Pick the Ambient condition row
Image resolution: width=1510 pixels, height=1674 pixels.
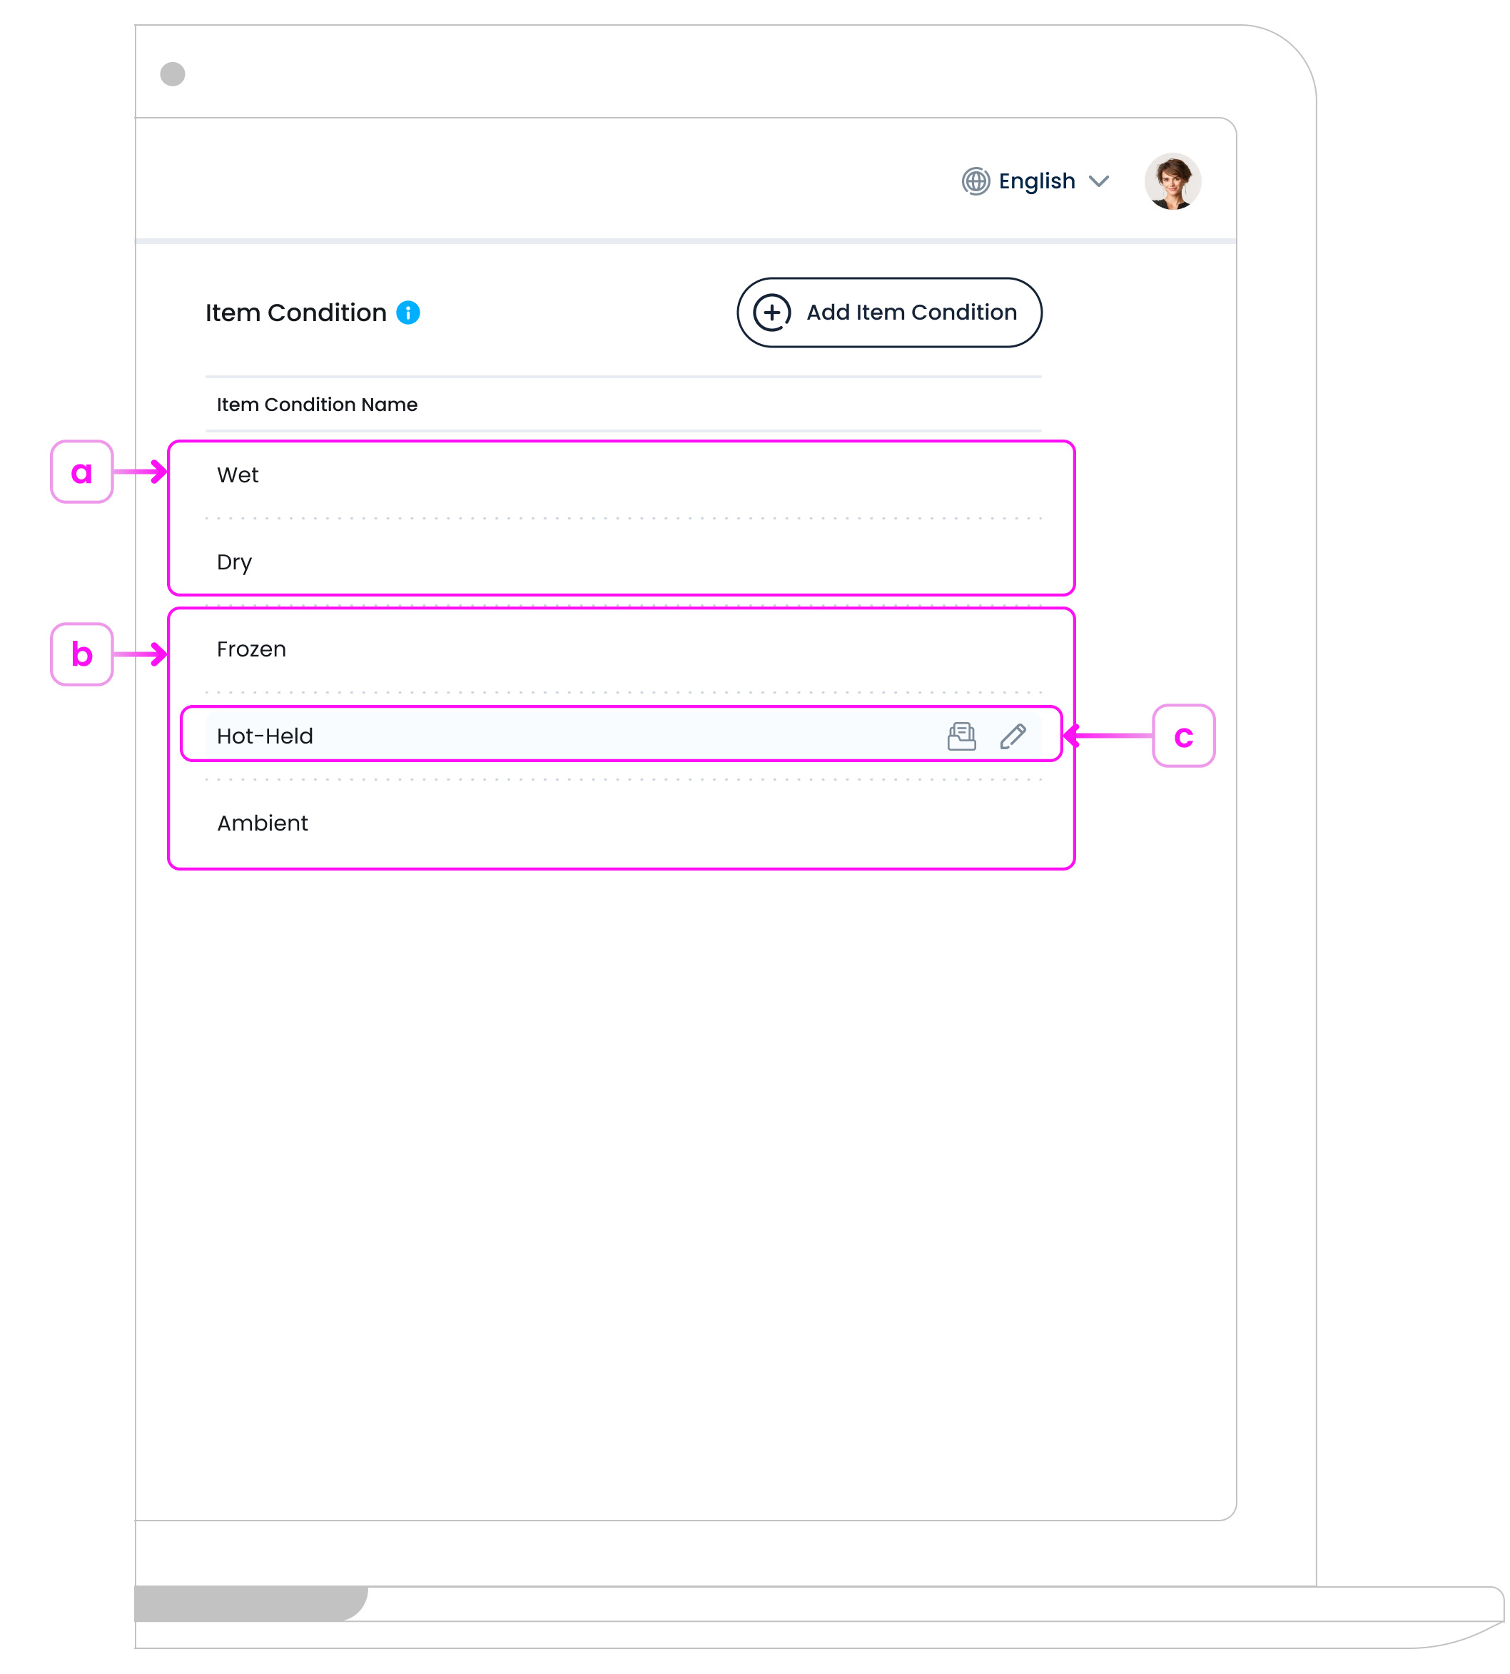point(262,823)
